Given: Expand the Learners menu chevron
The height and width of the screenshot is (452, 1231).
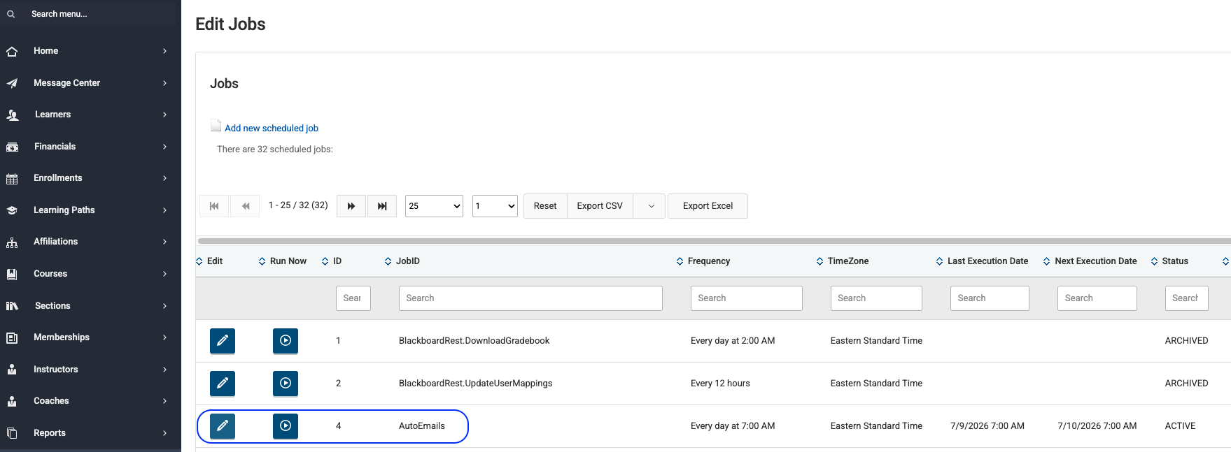Looking at the screenshot, I should [165, 115].
